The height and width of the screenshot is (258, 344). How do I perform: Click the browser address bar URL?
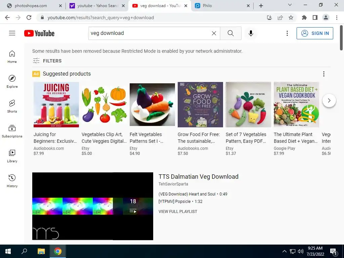(x=101, y=17)
